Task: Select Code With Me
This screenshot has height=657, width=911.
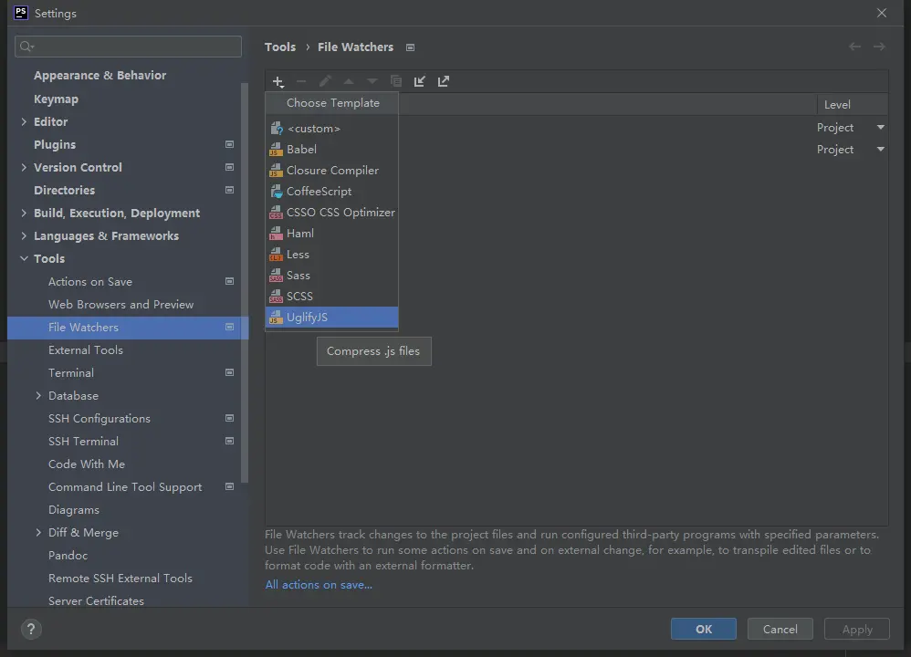Action: [87, 464]
